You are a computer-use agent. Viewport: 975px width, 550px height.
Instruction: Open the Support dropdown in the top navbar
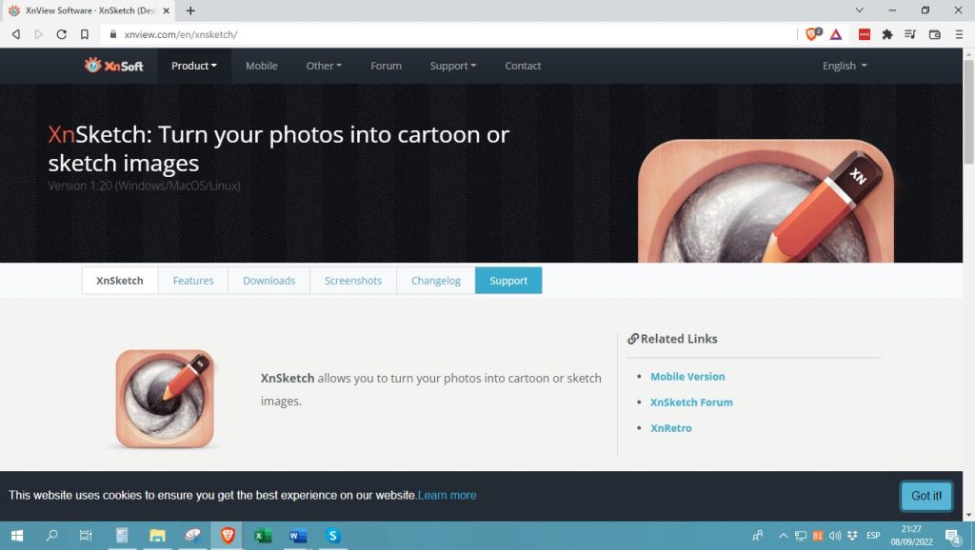452,66
